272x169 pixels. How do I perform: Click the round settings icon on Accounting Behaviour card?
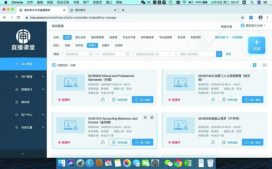pyautogui.click(x=145, y=117)
